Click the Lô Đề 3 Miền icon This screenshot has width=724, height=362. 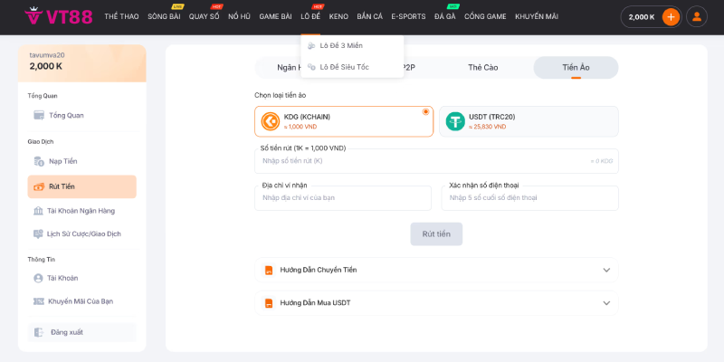pos(311,46)
